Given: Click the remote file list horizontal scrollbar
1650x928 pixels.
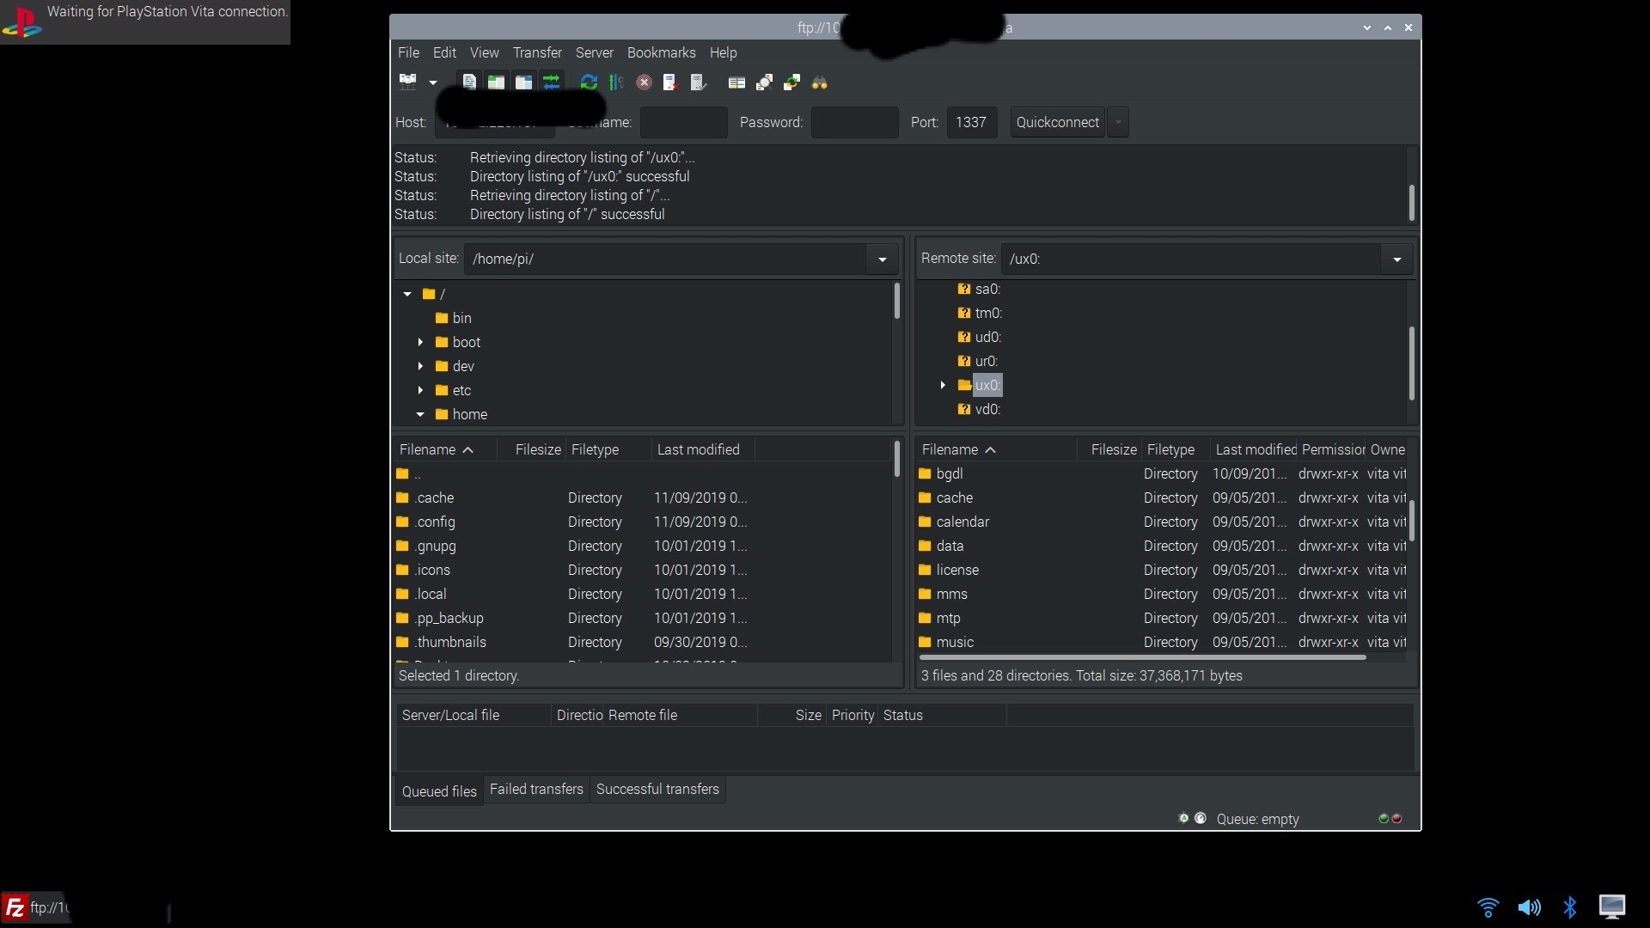Looking at the screenshot, I should point(1142,657).
